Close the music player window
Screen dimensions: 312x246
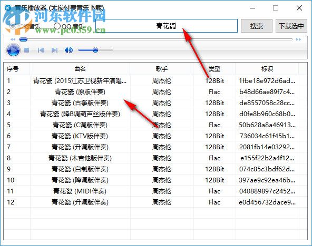click(299, 8)
